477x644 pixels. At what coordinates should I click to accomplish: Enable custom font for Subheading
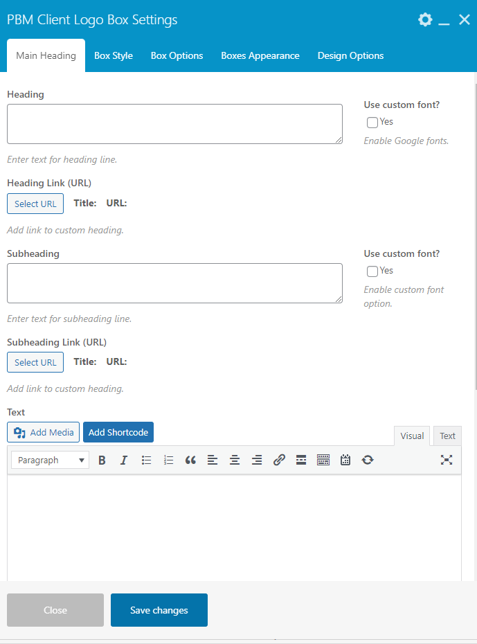coord(372,271)
